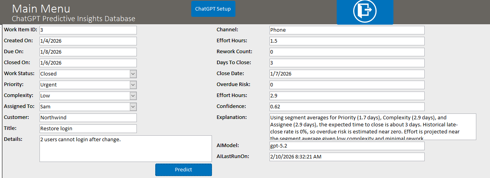Select the Days To Close field
Screen dimensions: 490x178
point(346,63)
